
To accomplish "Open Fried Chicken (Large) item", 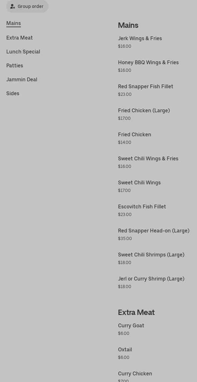I will (144, 111).
